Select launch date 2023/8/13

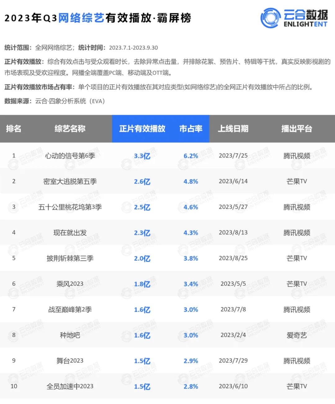pos(233,232)
